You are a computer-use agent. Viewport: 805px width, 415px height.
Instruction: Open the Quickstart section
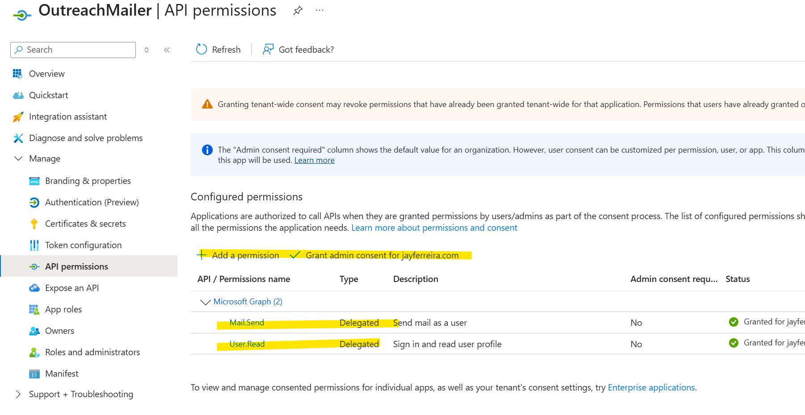pos(48,95)
